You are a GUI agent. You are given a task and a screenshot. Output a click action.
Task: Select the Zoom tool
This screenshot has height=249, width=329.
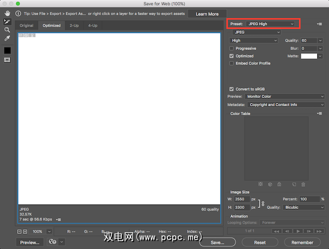pos(7,30)
